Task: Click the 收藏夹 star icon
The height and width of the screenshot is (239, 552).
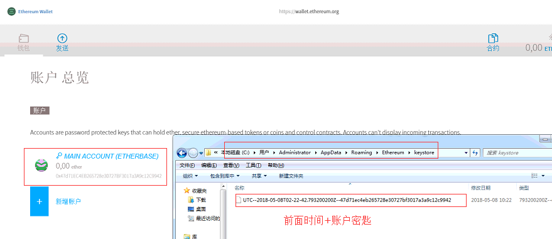Action: [x=187, y=191]
